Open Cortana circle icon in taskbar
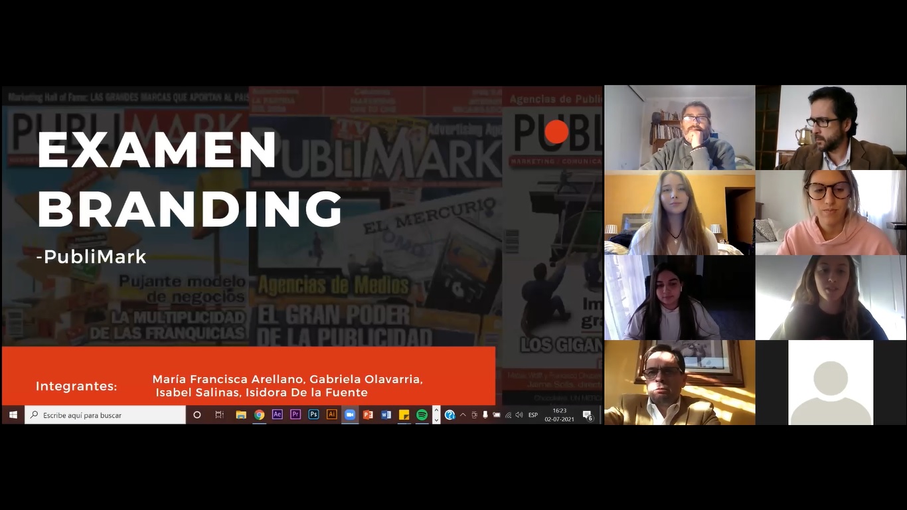 [x=197, y=415]
